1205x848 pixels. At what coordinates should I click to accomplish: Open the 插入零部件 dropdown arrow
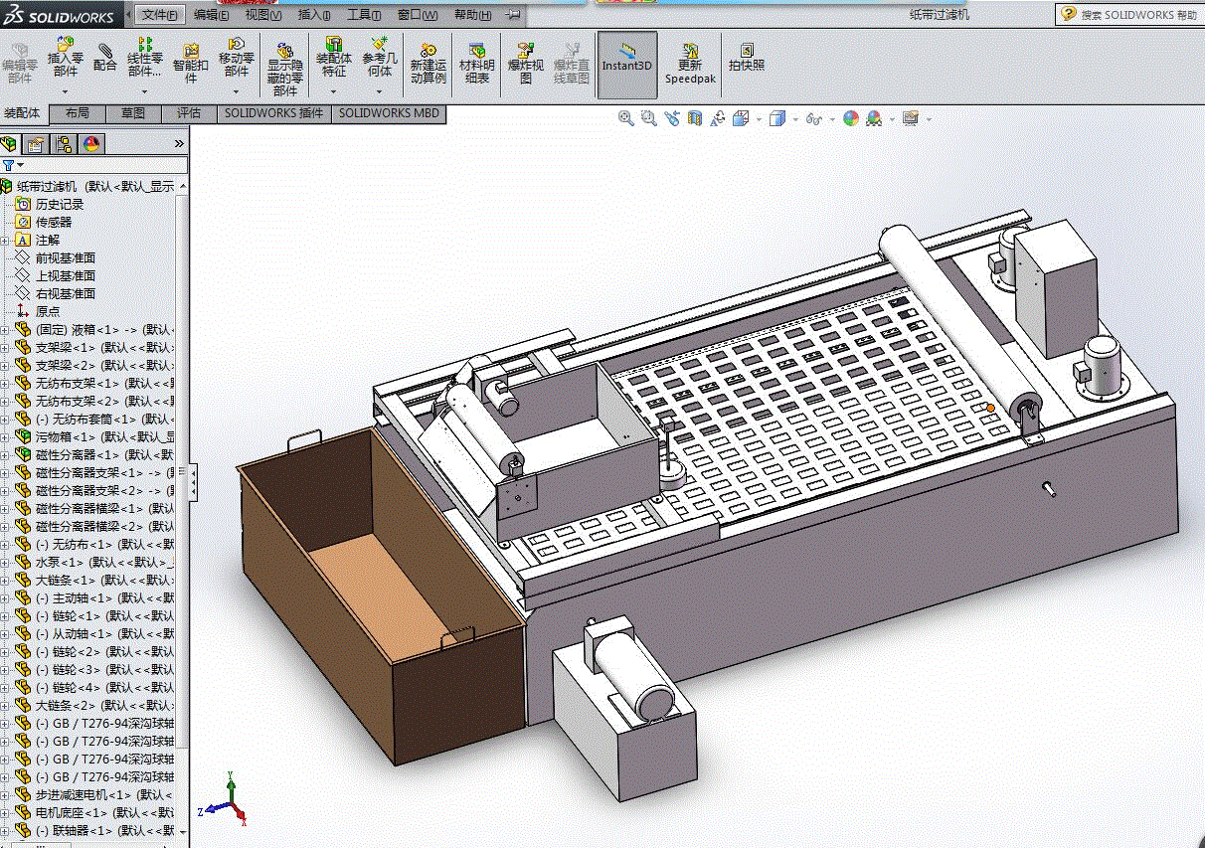pyautogui.click(x=66, y=90)
